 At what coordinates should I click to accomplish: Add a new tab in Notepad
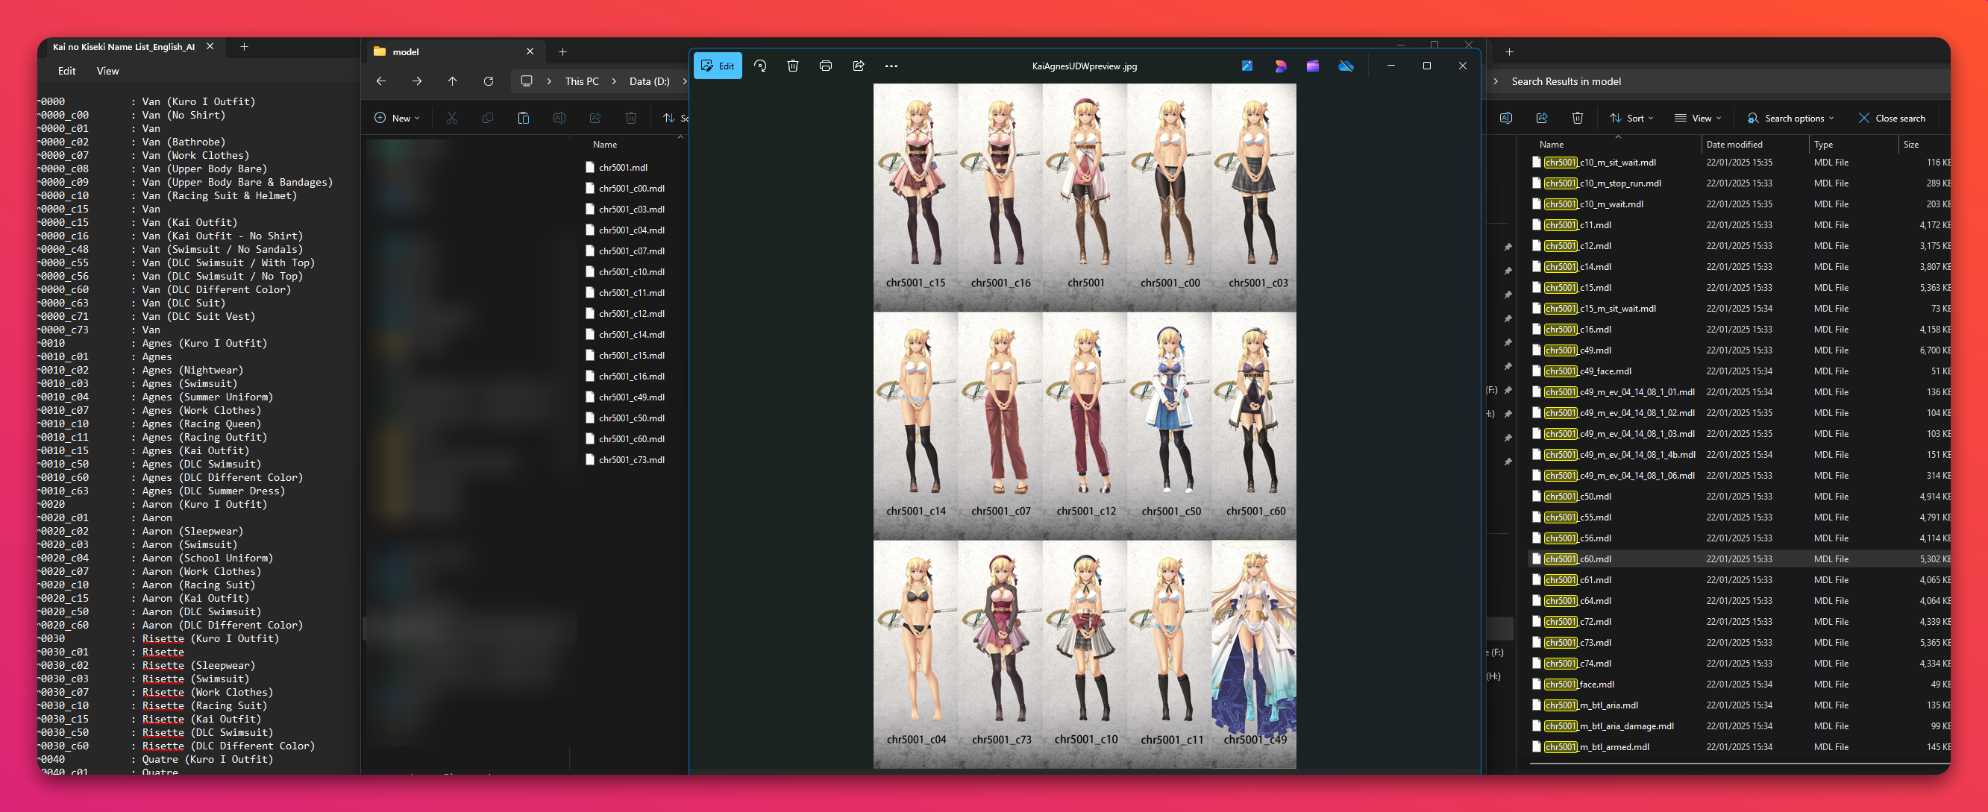pos(244,47)
